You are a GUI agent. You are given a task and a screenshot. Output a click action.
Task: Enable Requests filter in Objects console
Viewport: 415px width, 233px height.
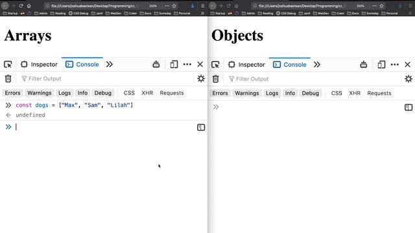click(379, 93)
